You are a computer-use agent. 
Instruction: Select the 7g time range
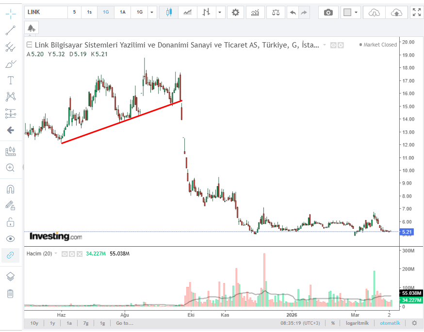coord(86,323)
